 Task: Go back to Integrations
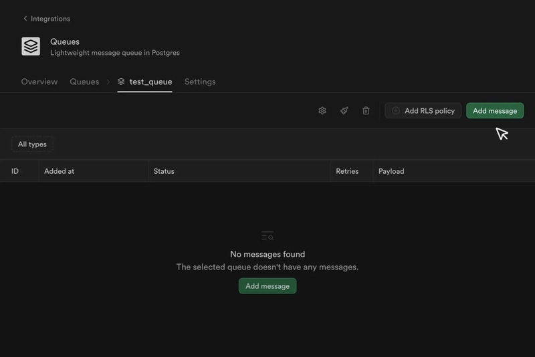tap(50, 19)
